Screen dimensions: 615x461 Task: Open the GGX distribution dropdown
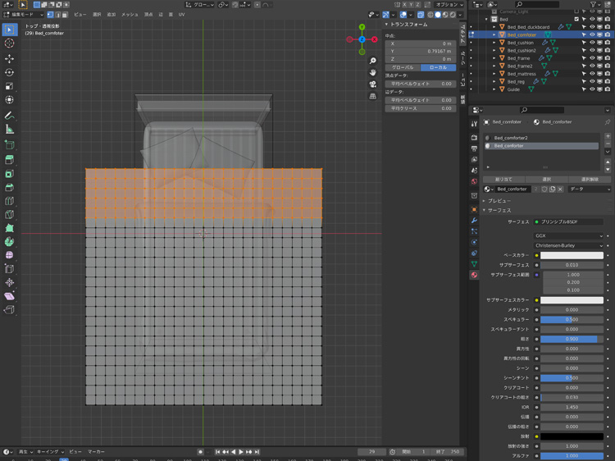pyautogui.click(x=569, y=235)
